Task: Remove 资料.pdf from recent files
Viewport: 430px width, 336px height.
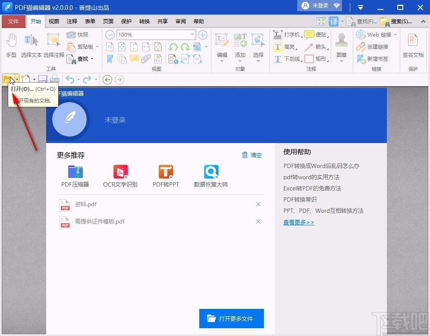Action: pyautogui.click(x=258, y=204)
